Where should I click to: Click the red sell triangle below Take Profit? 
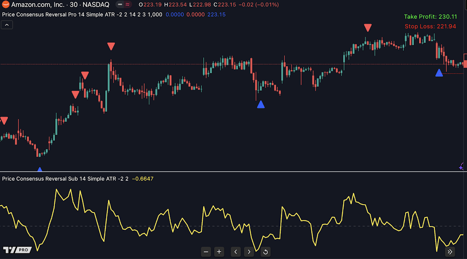pyautogui.click(x=368, y=28)
